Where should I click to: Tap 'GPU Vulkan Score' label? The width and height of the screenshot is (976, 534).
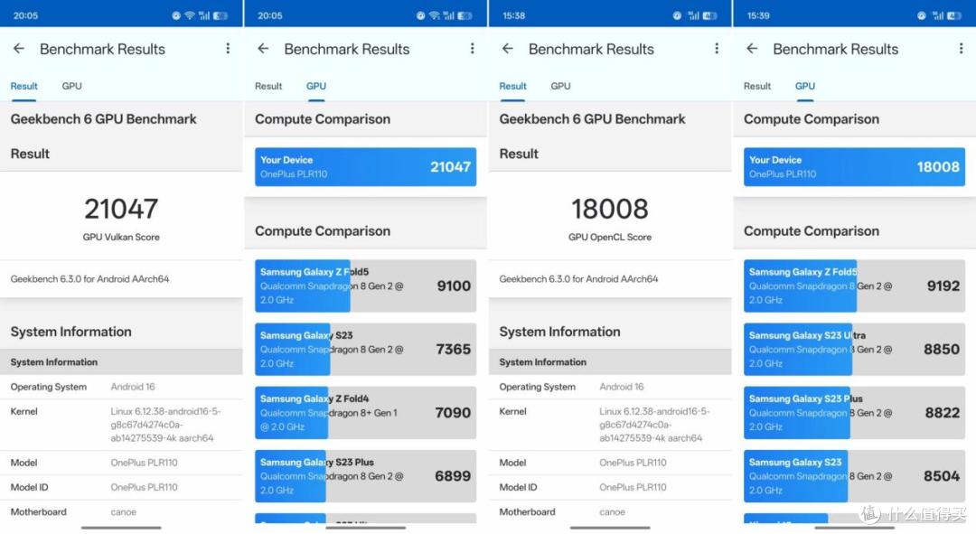121,237
